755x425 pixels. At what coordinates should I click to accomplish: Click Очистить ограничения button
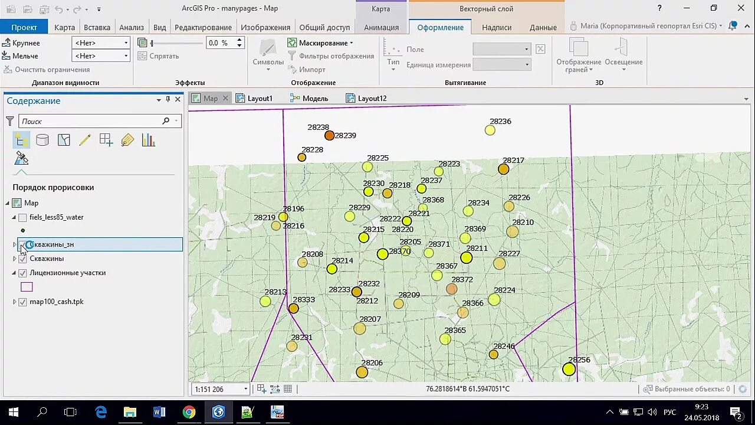[47, 70]
